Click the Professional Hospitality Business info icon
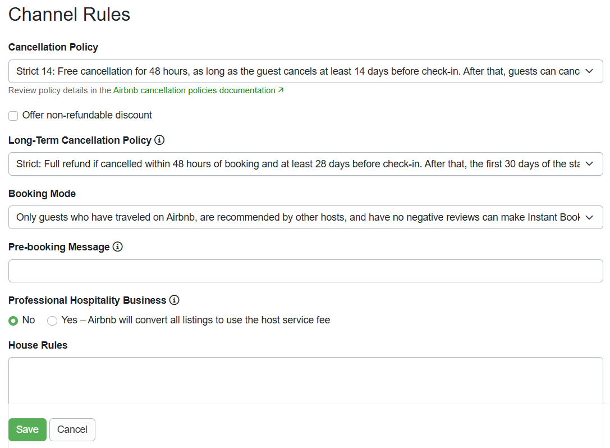Viewport: 610px width, 448px height. [174, 300]
